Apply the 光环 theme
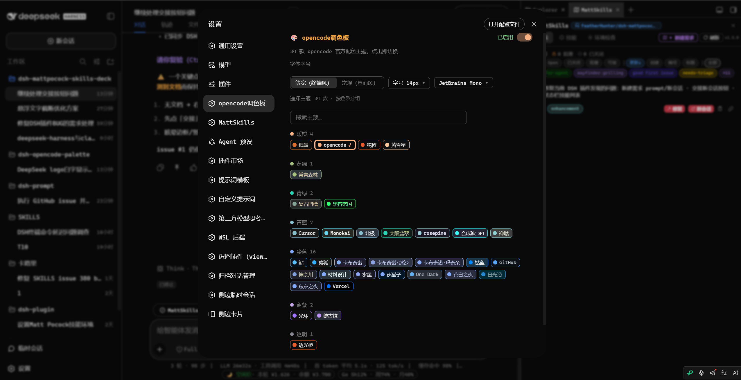The width and height of the screenshot is (741, 380). (301, 316)
